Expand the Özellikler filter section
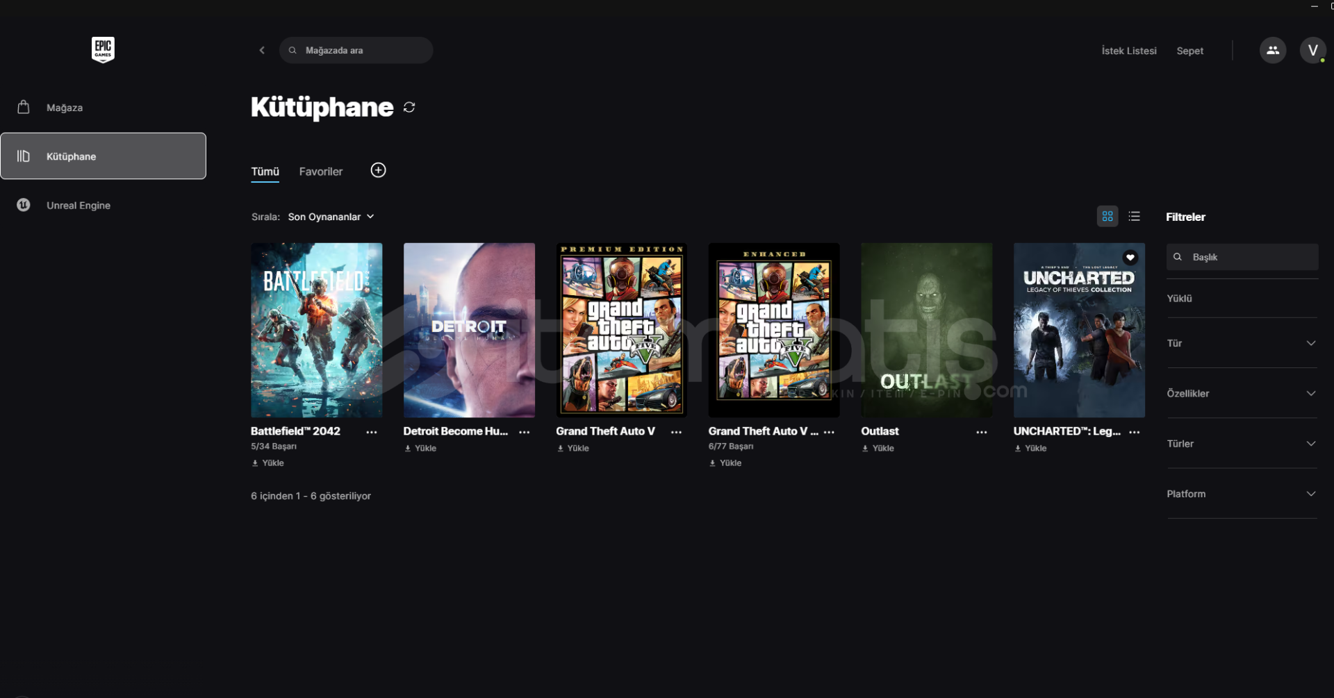This screenshot has width=1334, height=698. (x=1242, y=393)
